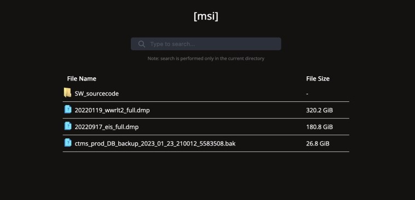Screen dimensions: 415x200
Task: Click the File Name column header
Action: point(82,78)
